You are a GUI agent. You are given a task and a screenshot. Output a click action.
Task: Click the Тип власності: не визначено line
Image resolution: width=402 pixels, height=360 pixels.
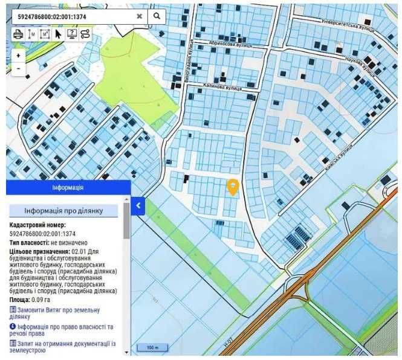pyautogui.click(x=48, y=242)
